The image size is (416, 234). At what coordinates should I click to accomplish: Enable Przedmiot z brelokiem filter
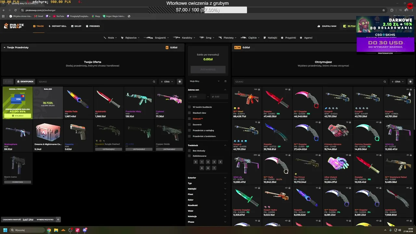(x=189, y=136)
